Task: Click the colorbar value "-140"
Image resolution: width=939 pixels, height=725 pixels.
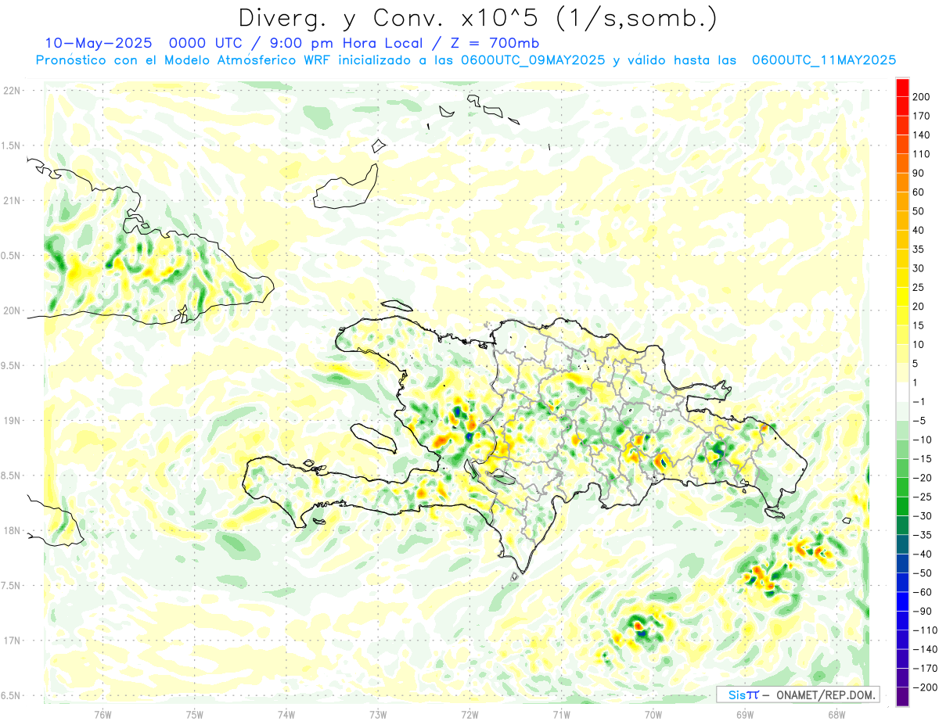Action: (x=924, y=649)
